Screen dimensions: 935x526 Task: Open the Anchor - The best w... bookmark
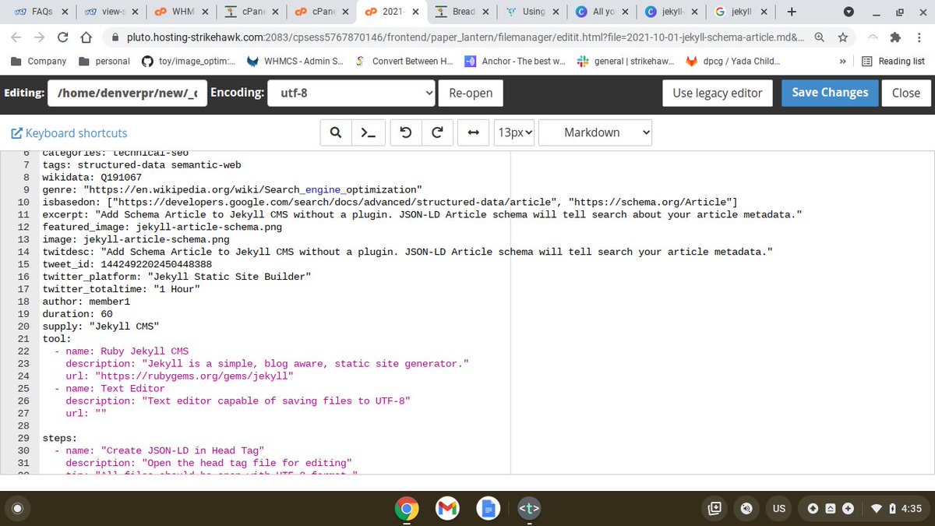[x=515, y=61]
